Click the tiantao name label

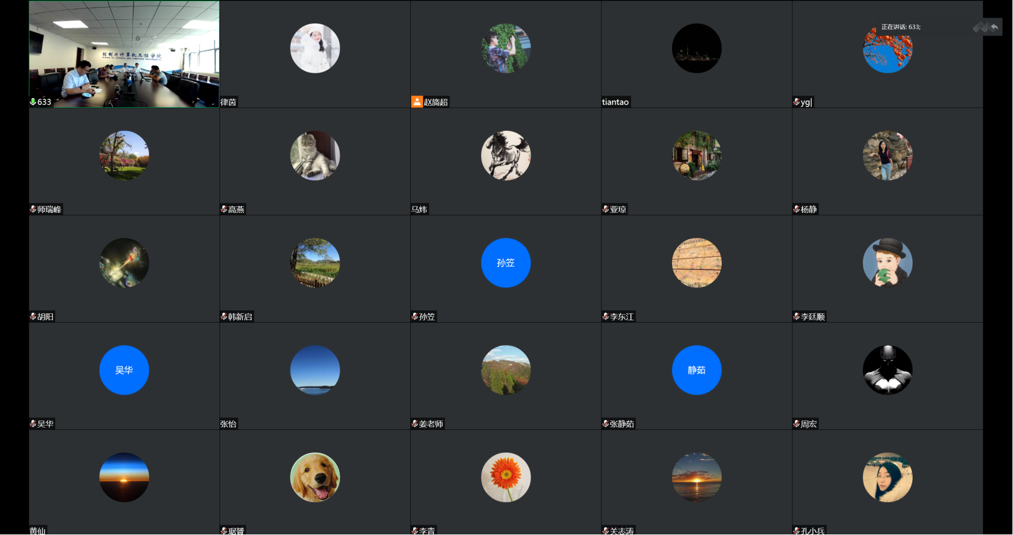click(615, 102)
